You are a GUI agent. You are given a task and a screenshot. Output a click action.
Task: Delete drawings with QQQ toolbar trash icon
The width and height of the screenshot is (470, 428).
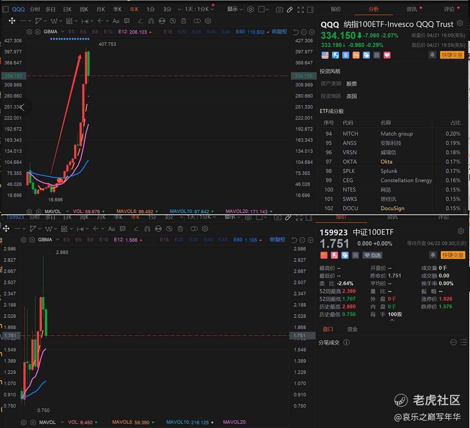[184, 21]
